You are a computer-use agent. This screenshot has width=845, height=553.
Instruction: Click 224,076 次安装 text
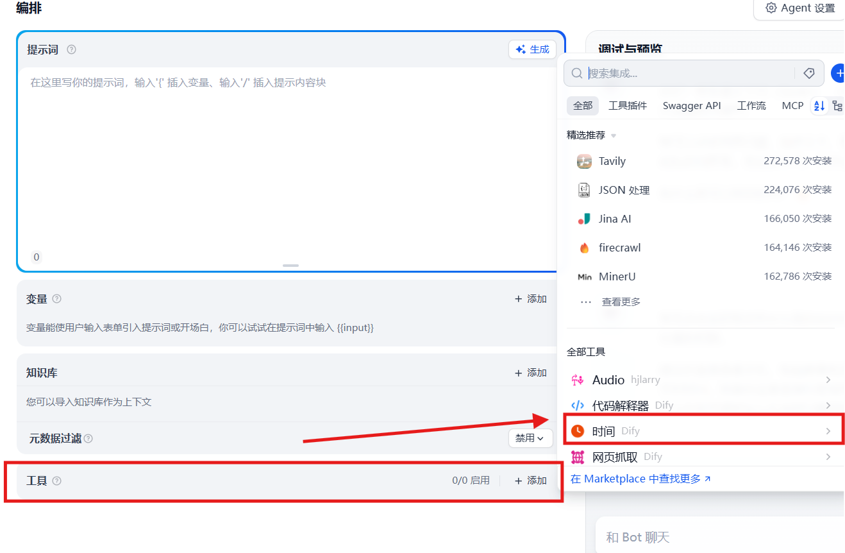798,190
